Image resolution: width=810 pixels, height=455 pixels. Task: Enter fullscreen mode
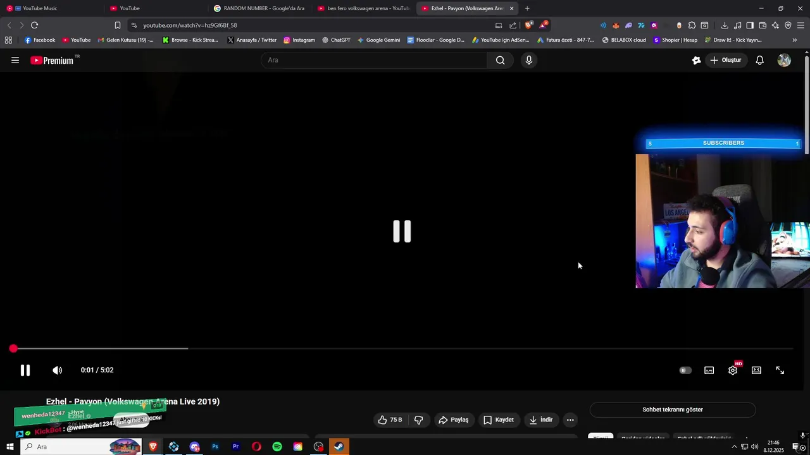[x=780, y=370]
